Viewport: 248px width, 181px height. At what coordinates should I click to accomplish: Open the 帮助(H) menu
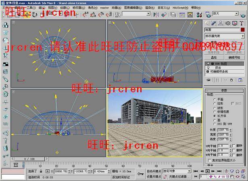[x=196, y=8]
